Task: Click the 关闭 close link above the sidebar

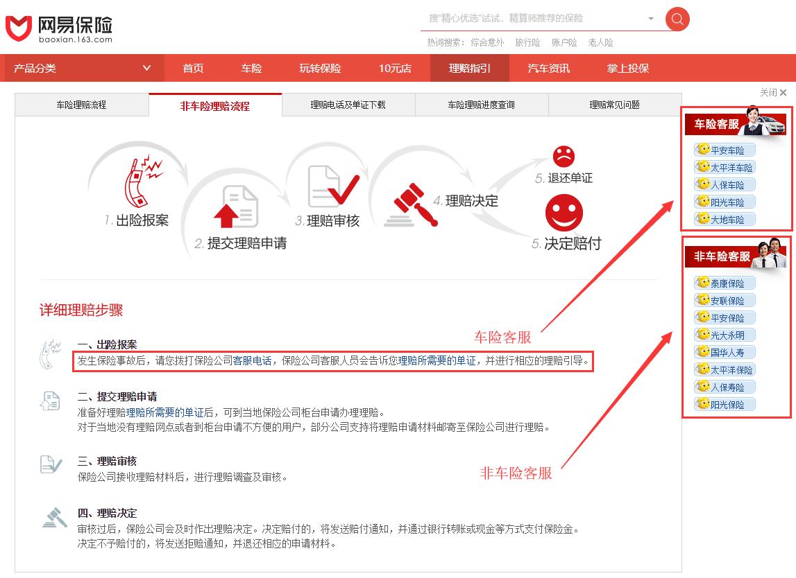Action: [x=772, y=92]
